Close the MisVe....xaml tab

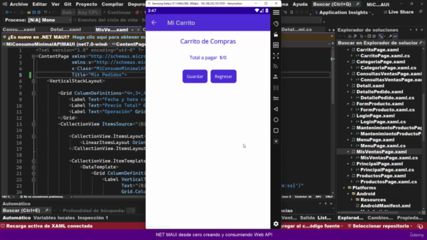tap(138, 29)
